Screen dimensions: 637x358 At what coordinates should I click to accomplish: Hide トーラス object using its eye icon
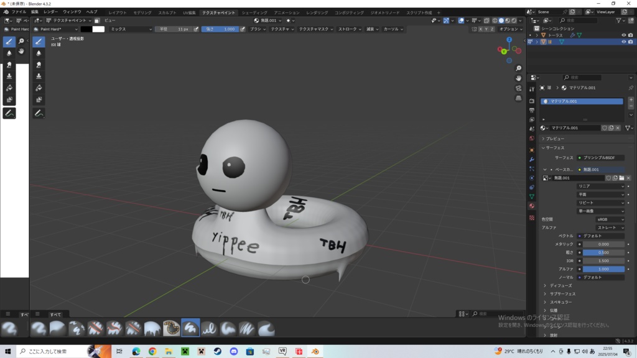pyautogui.click(x=623, y=35)
